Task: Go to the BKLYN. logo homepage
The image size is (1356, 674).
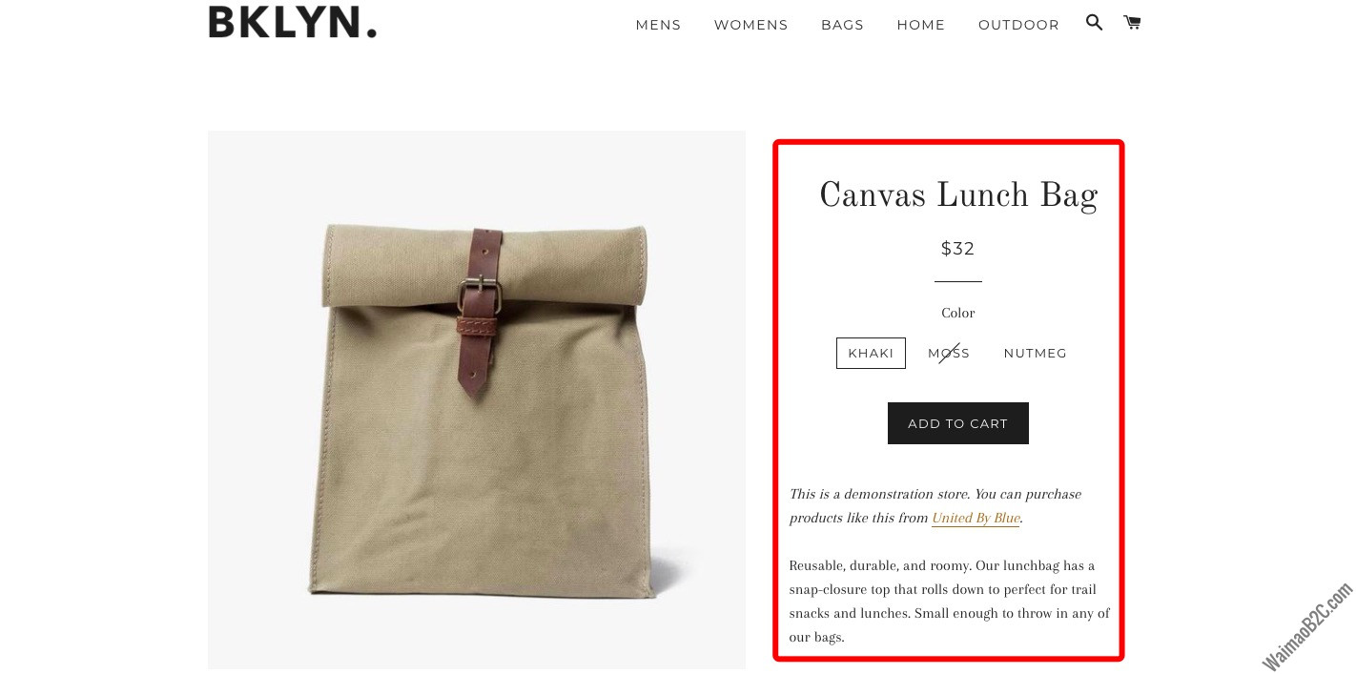Action: tap(293, 21)
